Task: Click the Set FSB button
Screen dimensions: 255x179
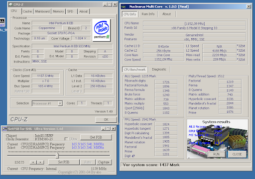Action: [x=64, y=162]
